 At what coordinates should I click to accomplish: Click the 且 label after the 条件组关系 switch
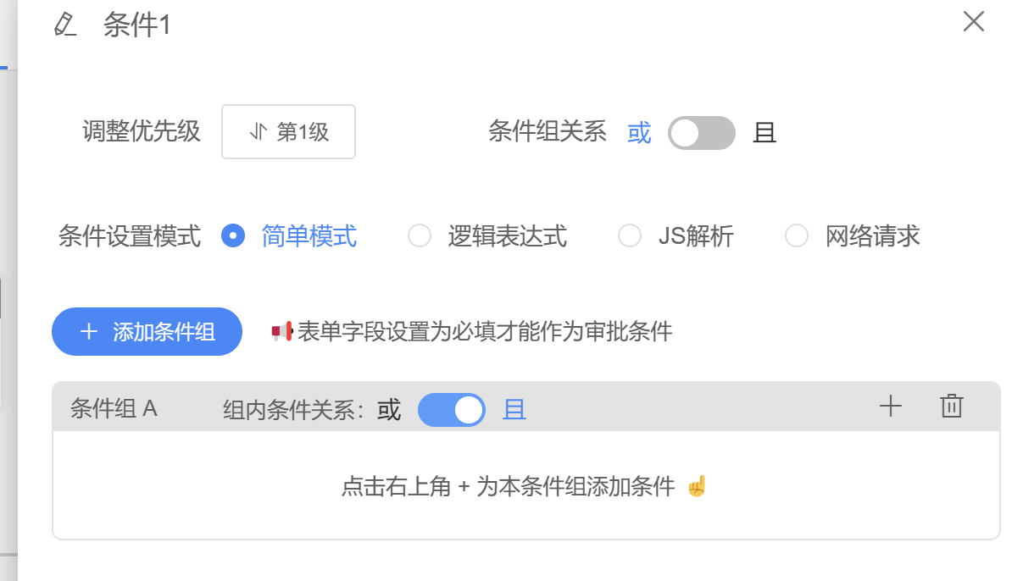pyautogui.click(x=764, y=133)
